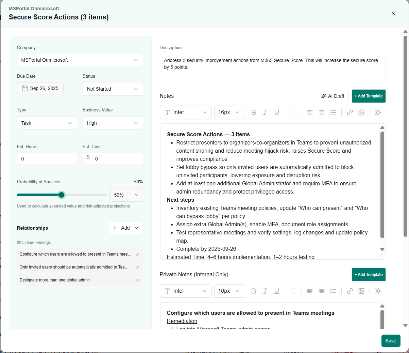Save the plan item

391,341
